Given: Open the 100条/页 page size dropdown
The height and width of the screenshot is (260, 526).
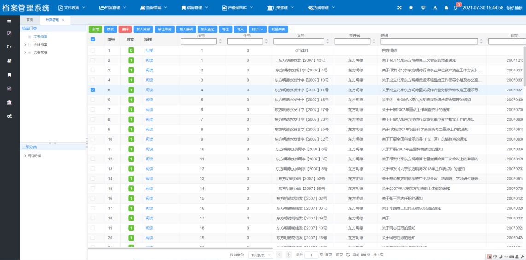Looking at the screenshot, I should (x=261, y=255).
